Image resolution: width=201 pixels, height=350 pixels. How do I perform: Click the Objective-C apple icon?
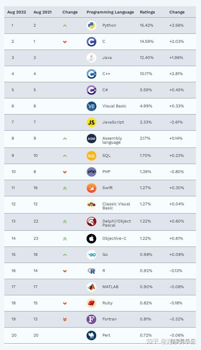(x=91, y=239)
